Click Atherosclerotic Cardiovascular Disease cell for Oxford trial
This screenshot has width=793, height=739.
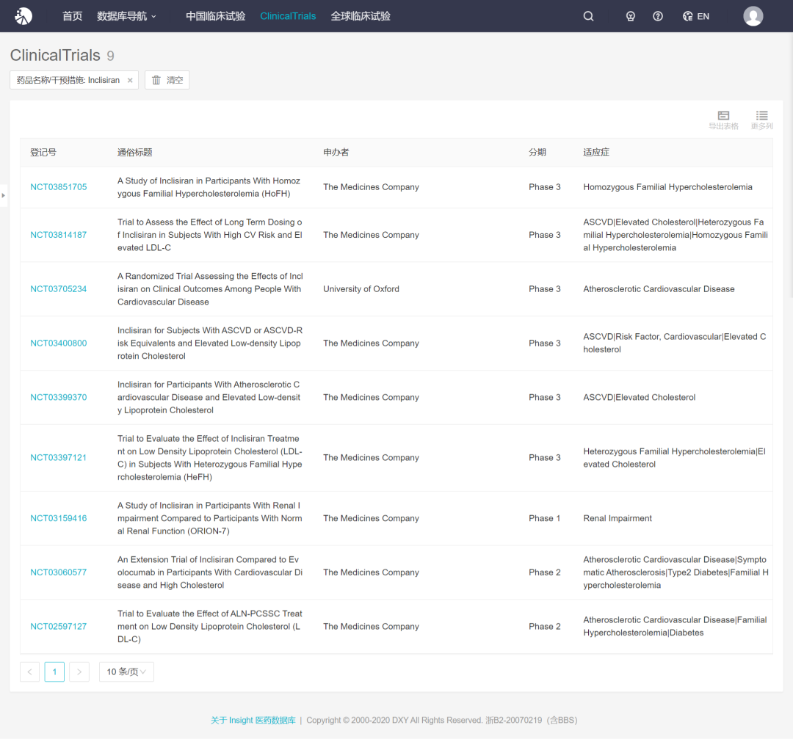(659, 289)
